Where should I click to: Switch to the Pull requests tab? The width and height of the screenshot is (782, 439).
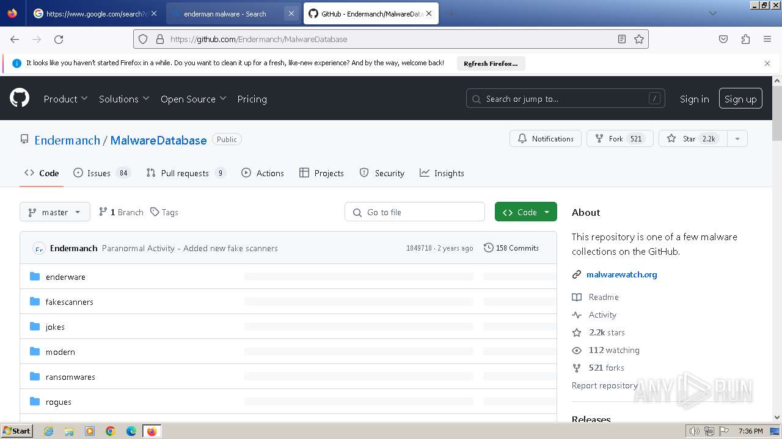pyautogui.click(x=186, y=173)
